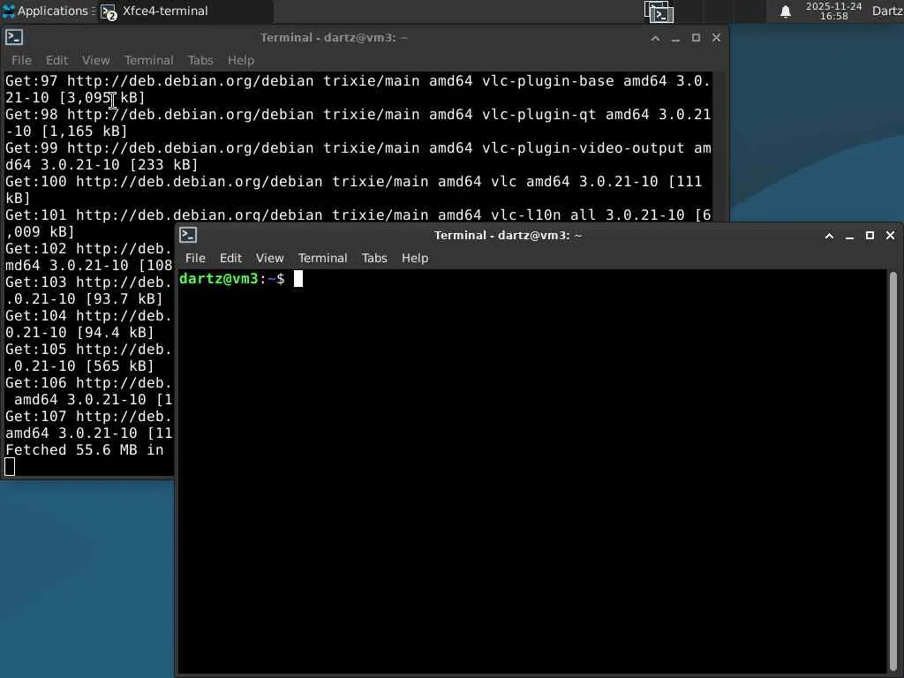Viewport: 904px width, 678px height.
Task: Open the View menu in front terminal
Action: pos(269,258)
